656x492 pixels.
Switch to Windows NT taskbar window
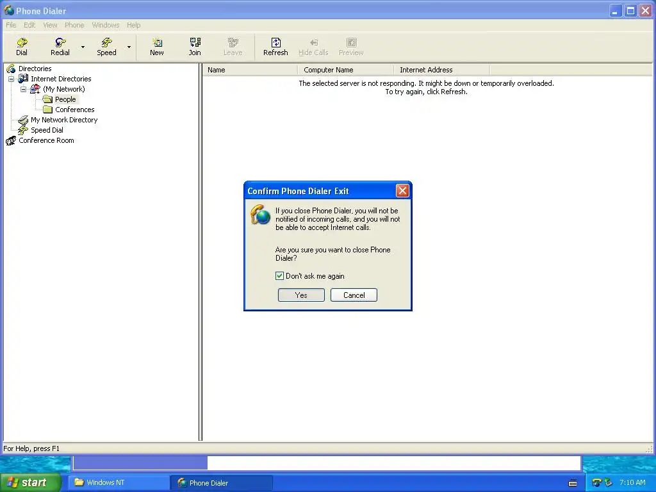(x=119, y=482)
